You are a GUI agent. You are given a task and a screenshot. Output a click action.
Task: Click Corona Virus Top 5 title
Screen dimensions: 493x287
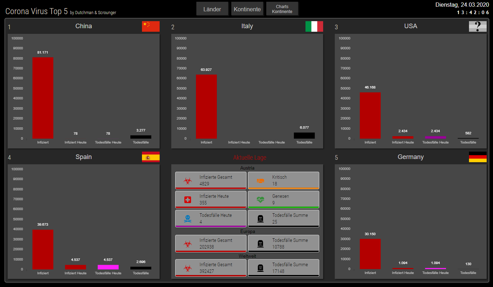click(36, 11)
